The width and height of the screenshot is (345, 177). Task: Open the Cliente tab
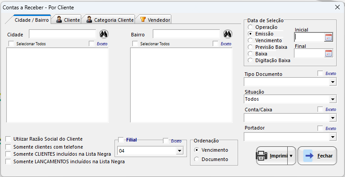coord(68,20)
